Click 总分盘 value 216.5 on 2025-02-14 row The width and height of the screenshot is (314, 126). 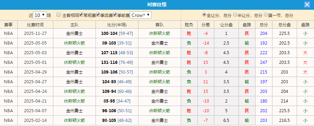pyautogui.click(x=284, y=120)
